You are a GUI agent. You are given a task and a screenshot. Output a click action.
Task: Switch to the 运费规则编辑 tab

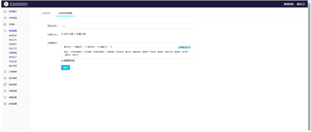pyautogui.click(x=65, y=13)
